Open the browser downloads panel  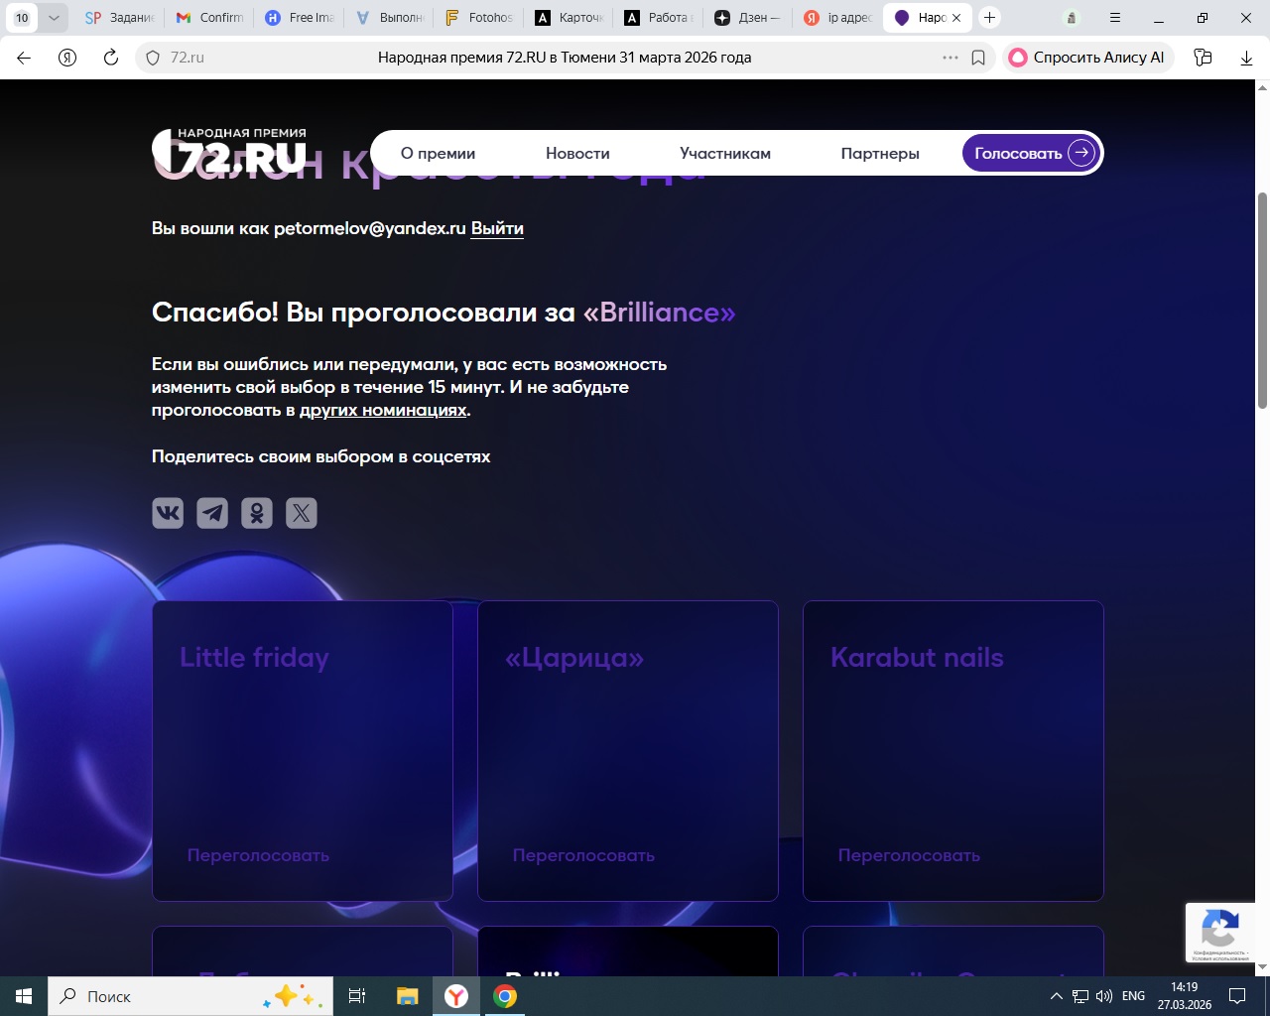(1246, 58)
